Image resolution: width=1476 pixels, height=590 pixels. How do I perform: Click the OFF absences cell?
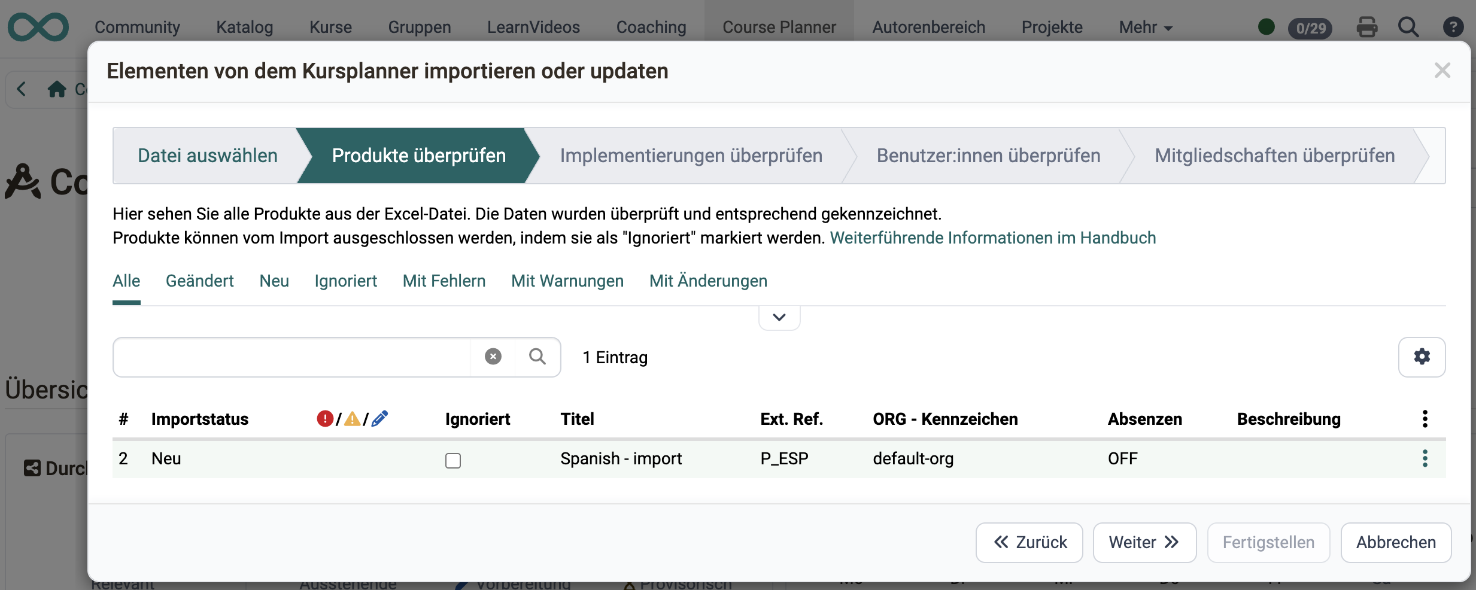[1123, 458]
